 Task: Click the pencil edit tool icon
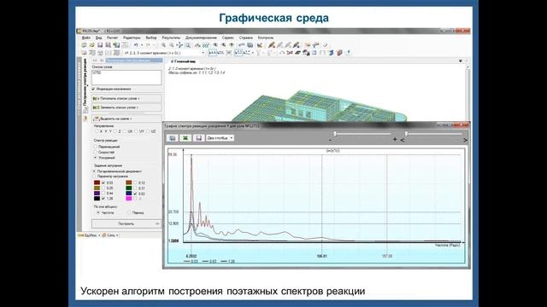pyautogui.click(x=272, y=45)
